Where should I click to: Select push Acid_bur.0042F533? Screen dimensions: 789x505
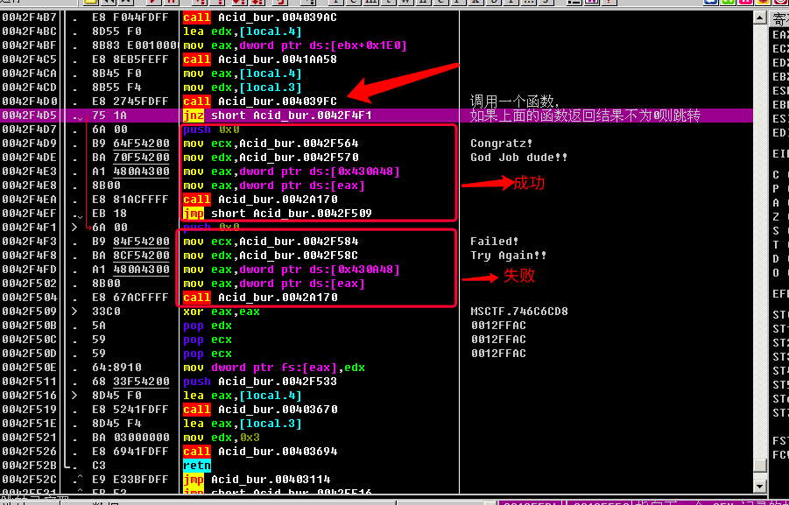[x=260, y=382]
